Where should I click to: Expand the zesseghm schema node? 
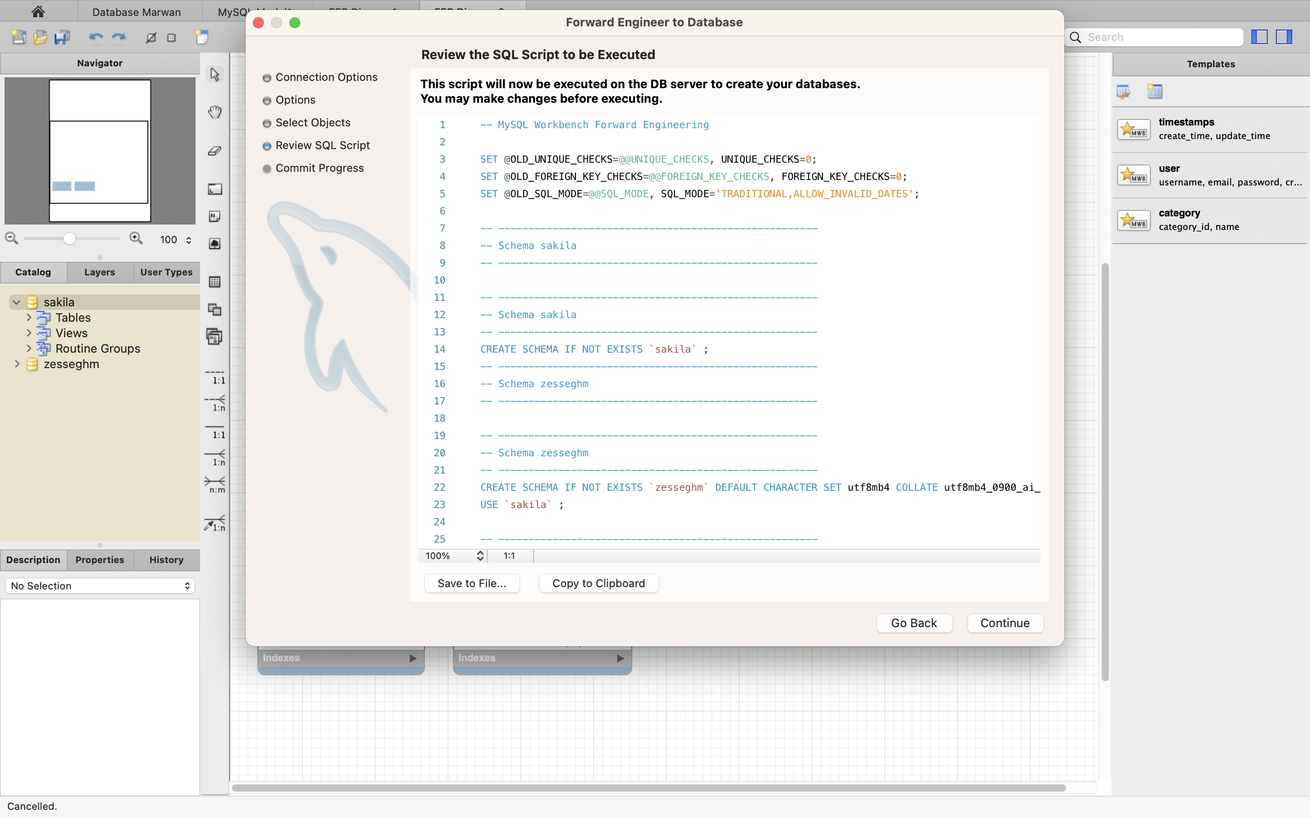coord(17,364)
